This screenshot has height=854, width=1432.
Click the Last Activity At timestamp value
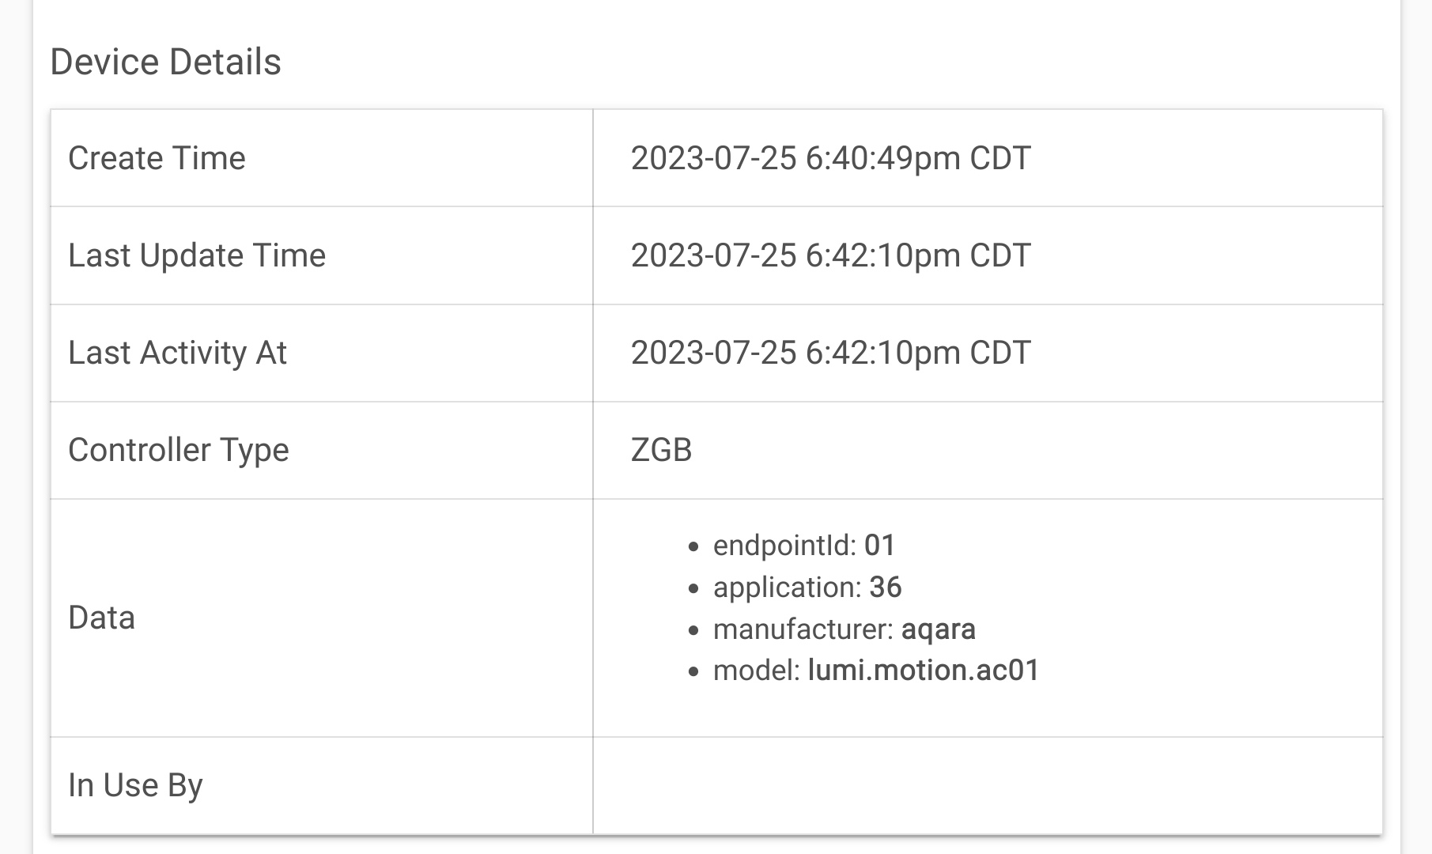coord(830,353)
